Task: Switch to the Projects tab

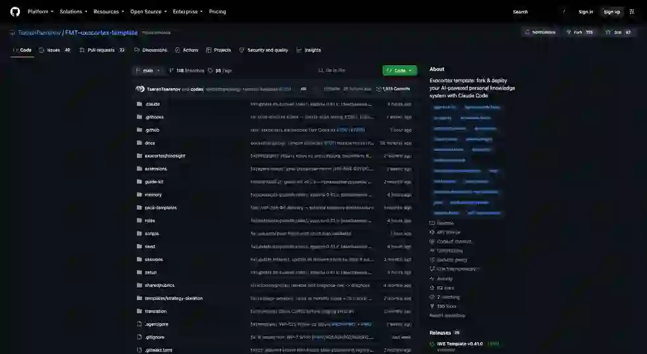Action: click(x=219, y=50)
